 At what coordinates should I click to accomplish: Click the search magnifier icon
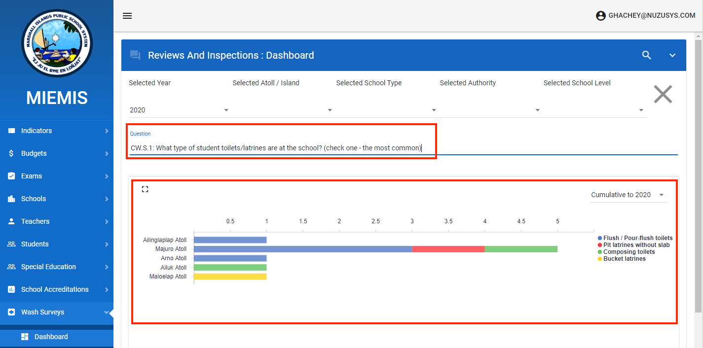(x=646, y=55)
